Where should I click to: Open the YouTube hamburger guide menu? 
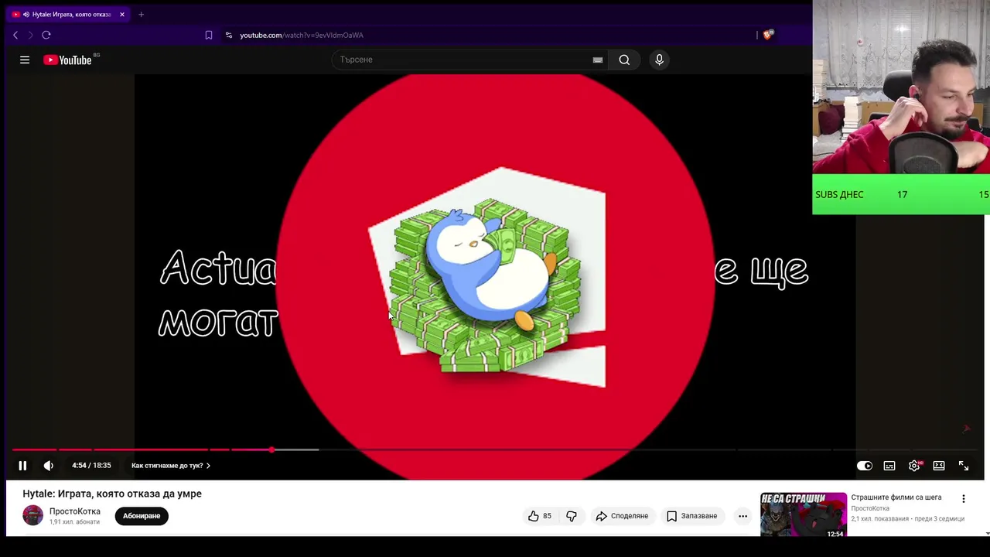pos(25,60)
